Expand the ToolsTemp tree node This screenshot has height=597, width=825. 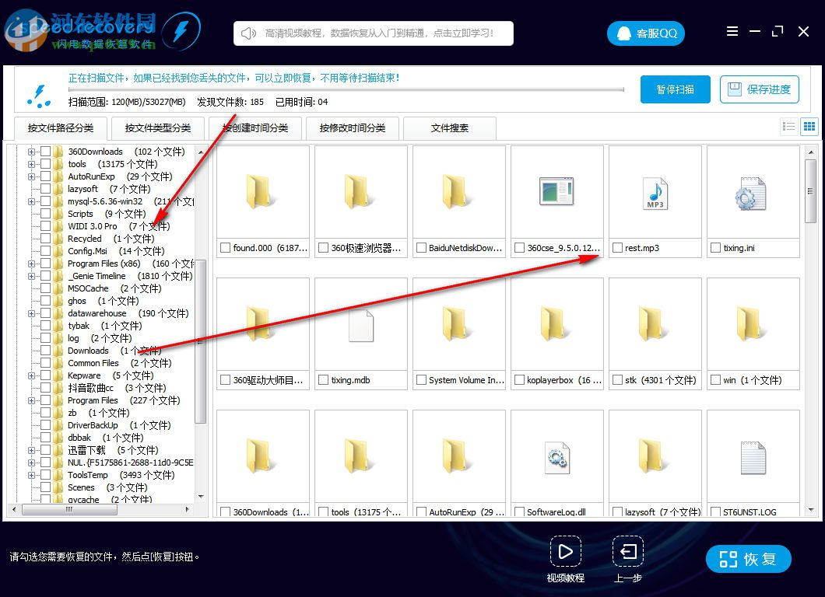32,475
